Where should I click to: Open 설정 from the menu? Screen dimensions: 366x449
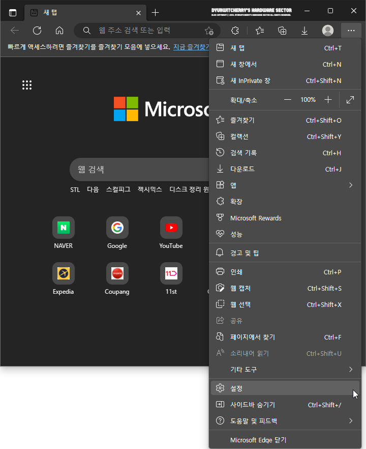point(285,388)
